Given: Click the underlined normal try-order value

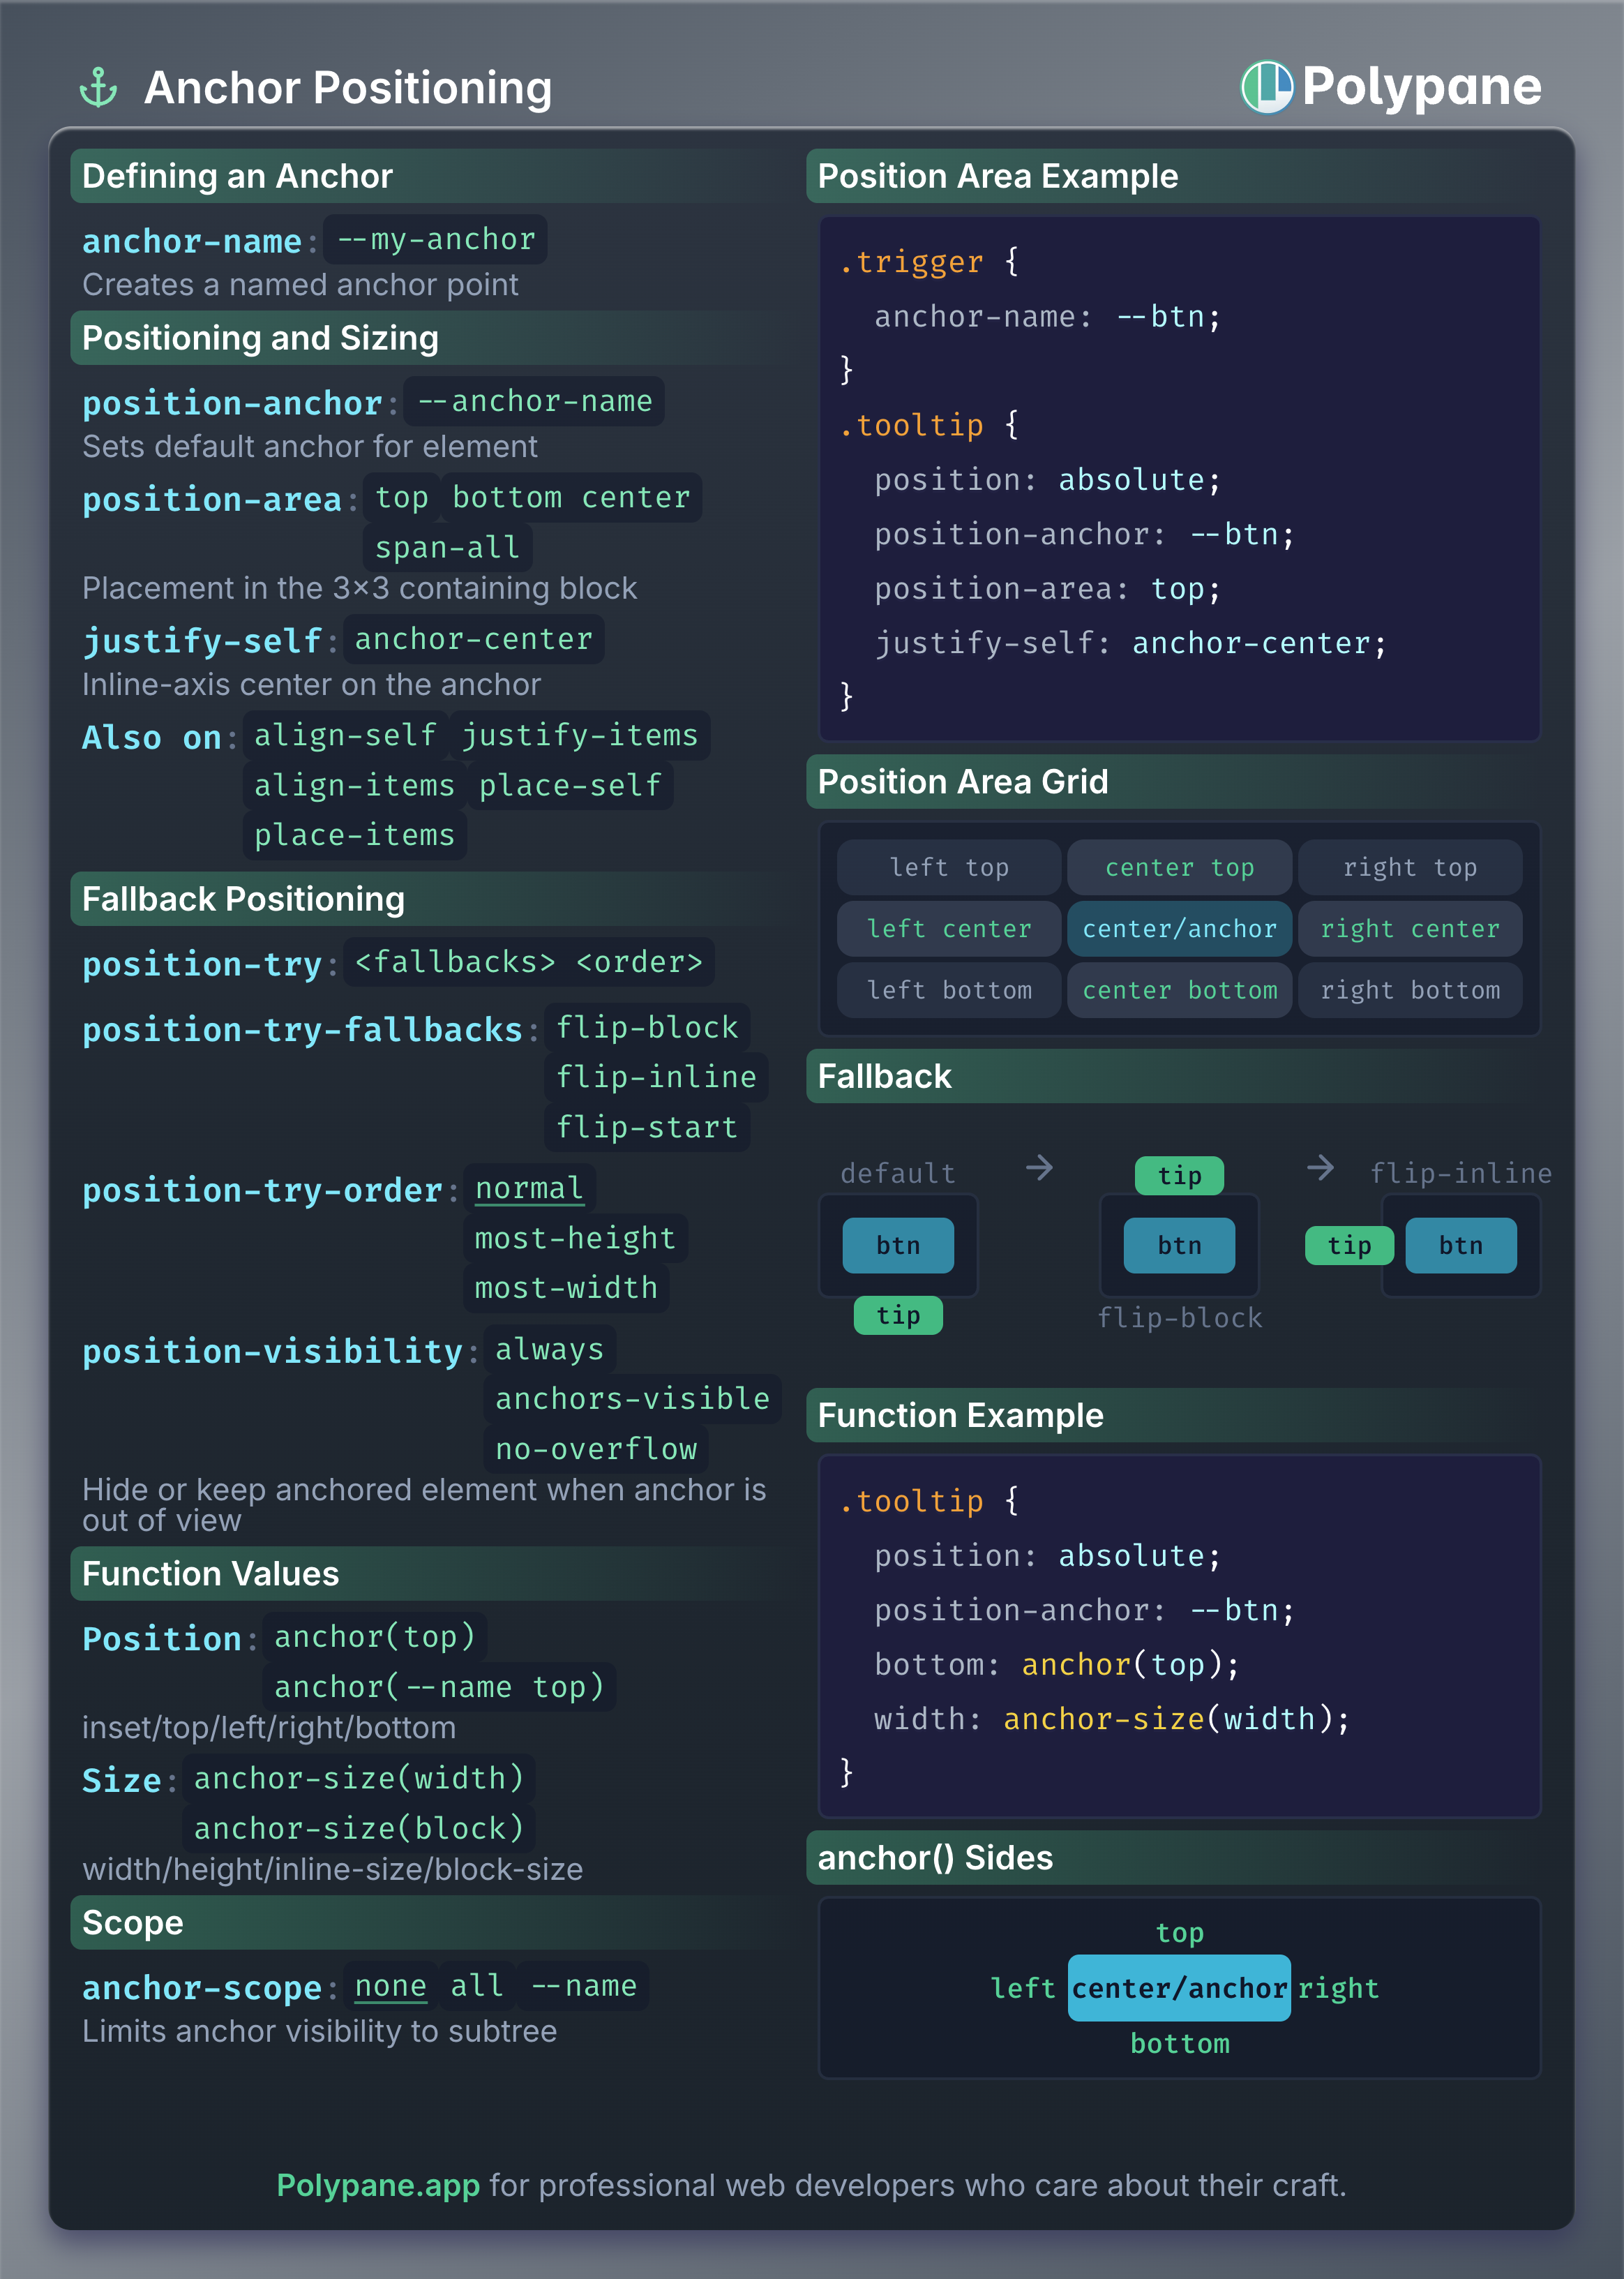Looking at the screenshot, I should [x=529, y=1188].
